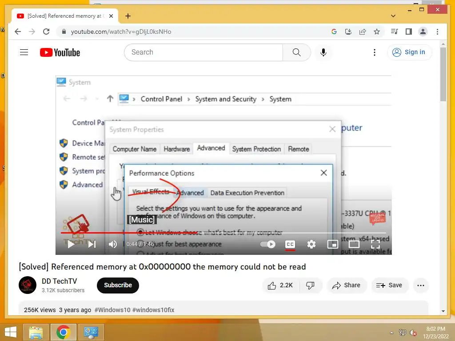Click the YouTube Search field
Screen dimensions: 455x341
click(204, 52)
